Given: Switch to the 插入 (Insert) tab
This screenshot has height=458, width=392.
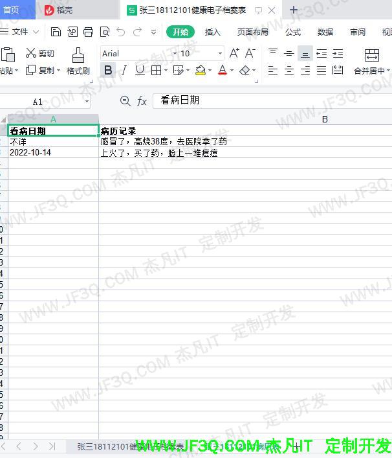Looking at the screenshot, I should [213, 32].
